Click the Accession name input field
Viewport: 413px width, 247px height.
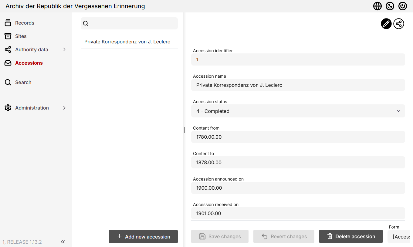[x=298, y=85]
